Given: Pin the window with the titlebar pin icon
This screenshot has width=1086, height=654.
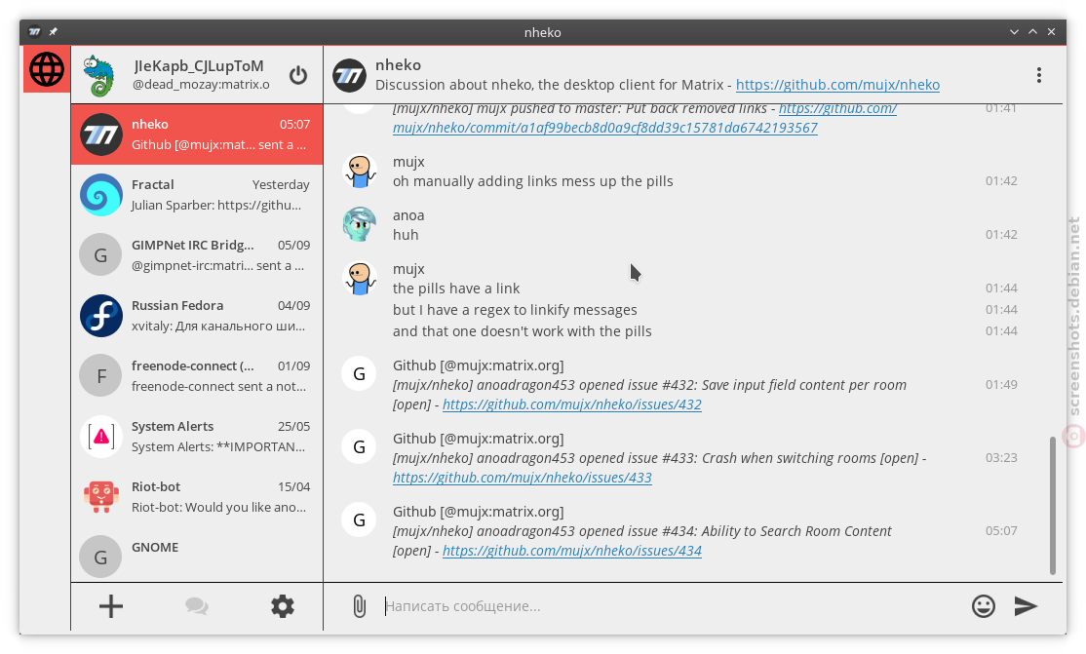Looking at the screenshot, I should (x=54, y=32).
